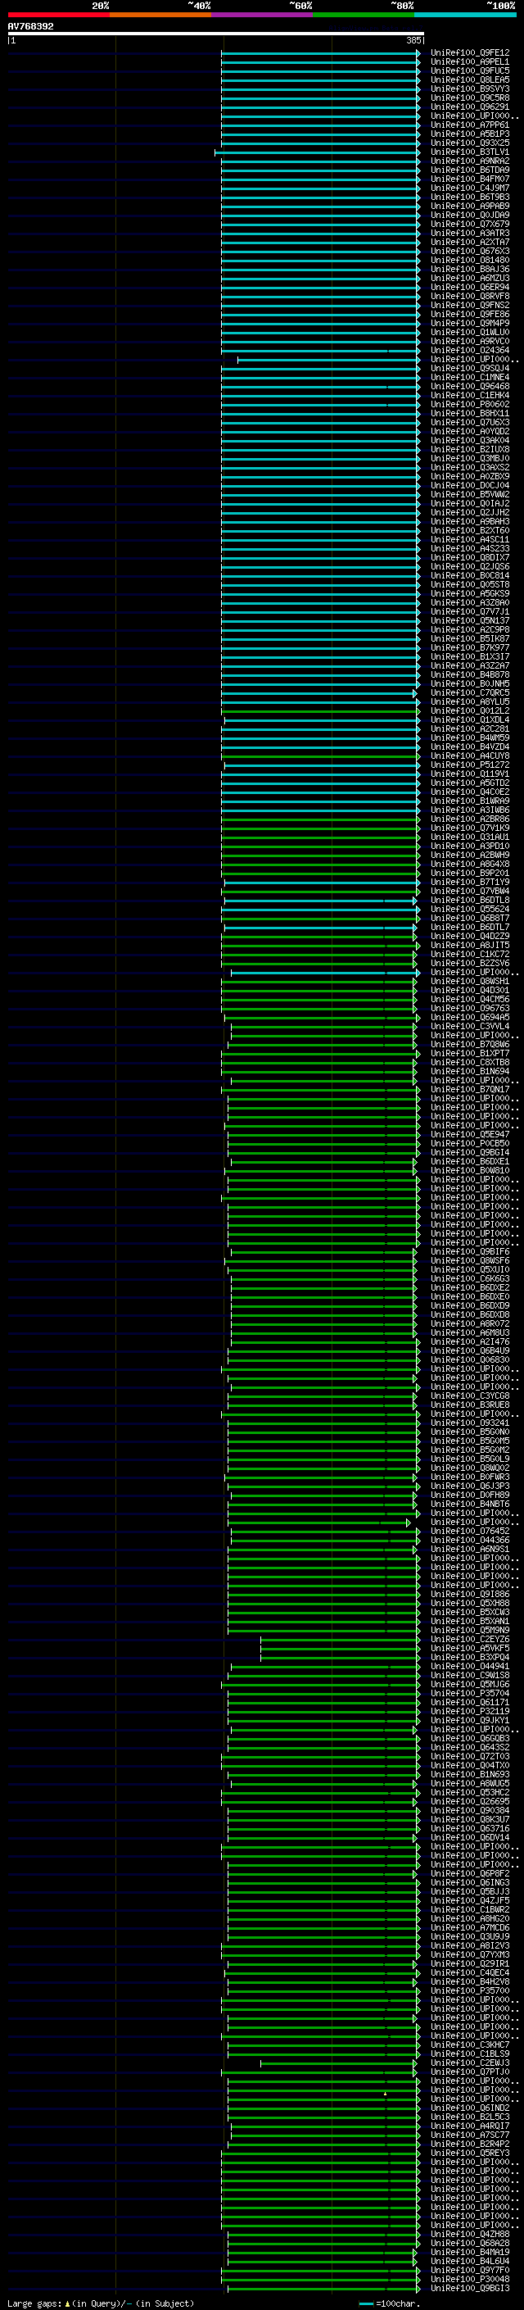Click cyan alignment bar of UniRef100_Q0JDA9
Screen dimensions: 524x2310
point(321,216)
